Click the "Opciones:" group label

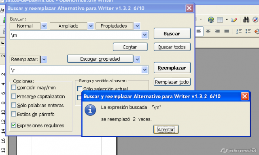pyautogui.click(x=23, y=81)
